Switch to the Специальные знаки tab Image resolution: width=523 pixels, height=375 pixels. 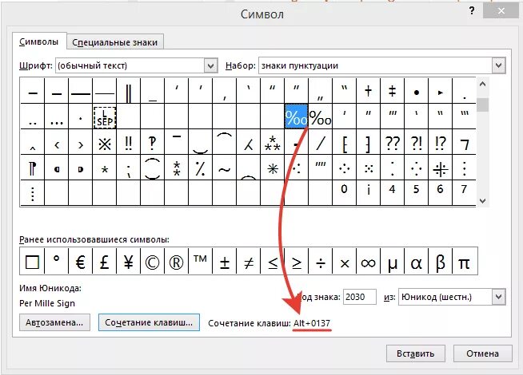point(115,42)
